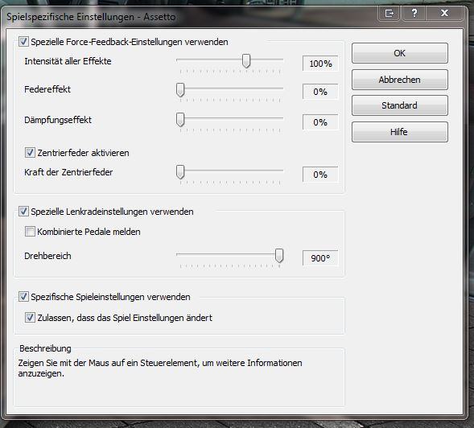Click the Intensität aller Effekte slider handle
The image size is (474, 428).
point(246,61)
